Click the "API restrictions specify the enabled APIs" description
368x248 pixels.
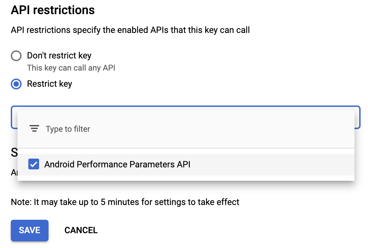click(x=130, y=30)
